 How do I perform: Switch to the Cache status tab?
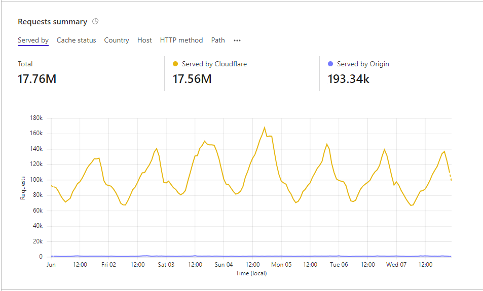pyautogui.click(x=76, y=40)
